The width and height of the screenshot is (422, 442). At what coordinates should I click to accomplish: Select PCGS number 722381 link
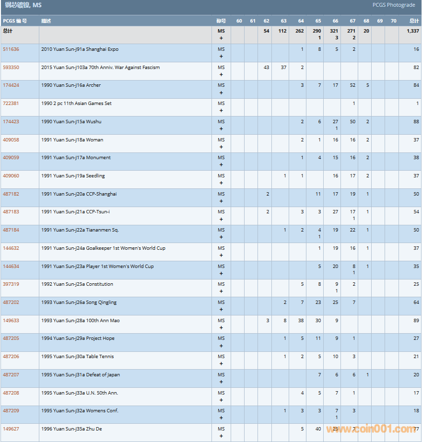click(11, 104)
